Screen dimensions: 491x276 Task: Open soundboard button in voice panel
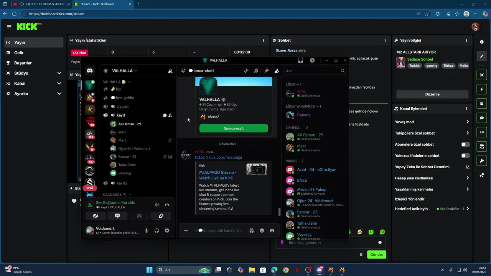point(161,216)
